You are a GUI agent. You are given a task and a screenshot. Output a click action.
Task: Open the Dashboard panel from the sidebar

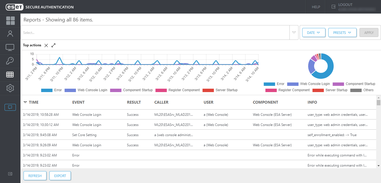10,20
